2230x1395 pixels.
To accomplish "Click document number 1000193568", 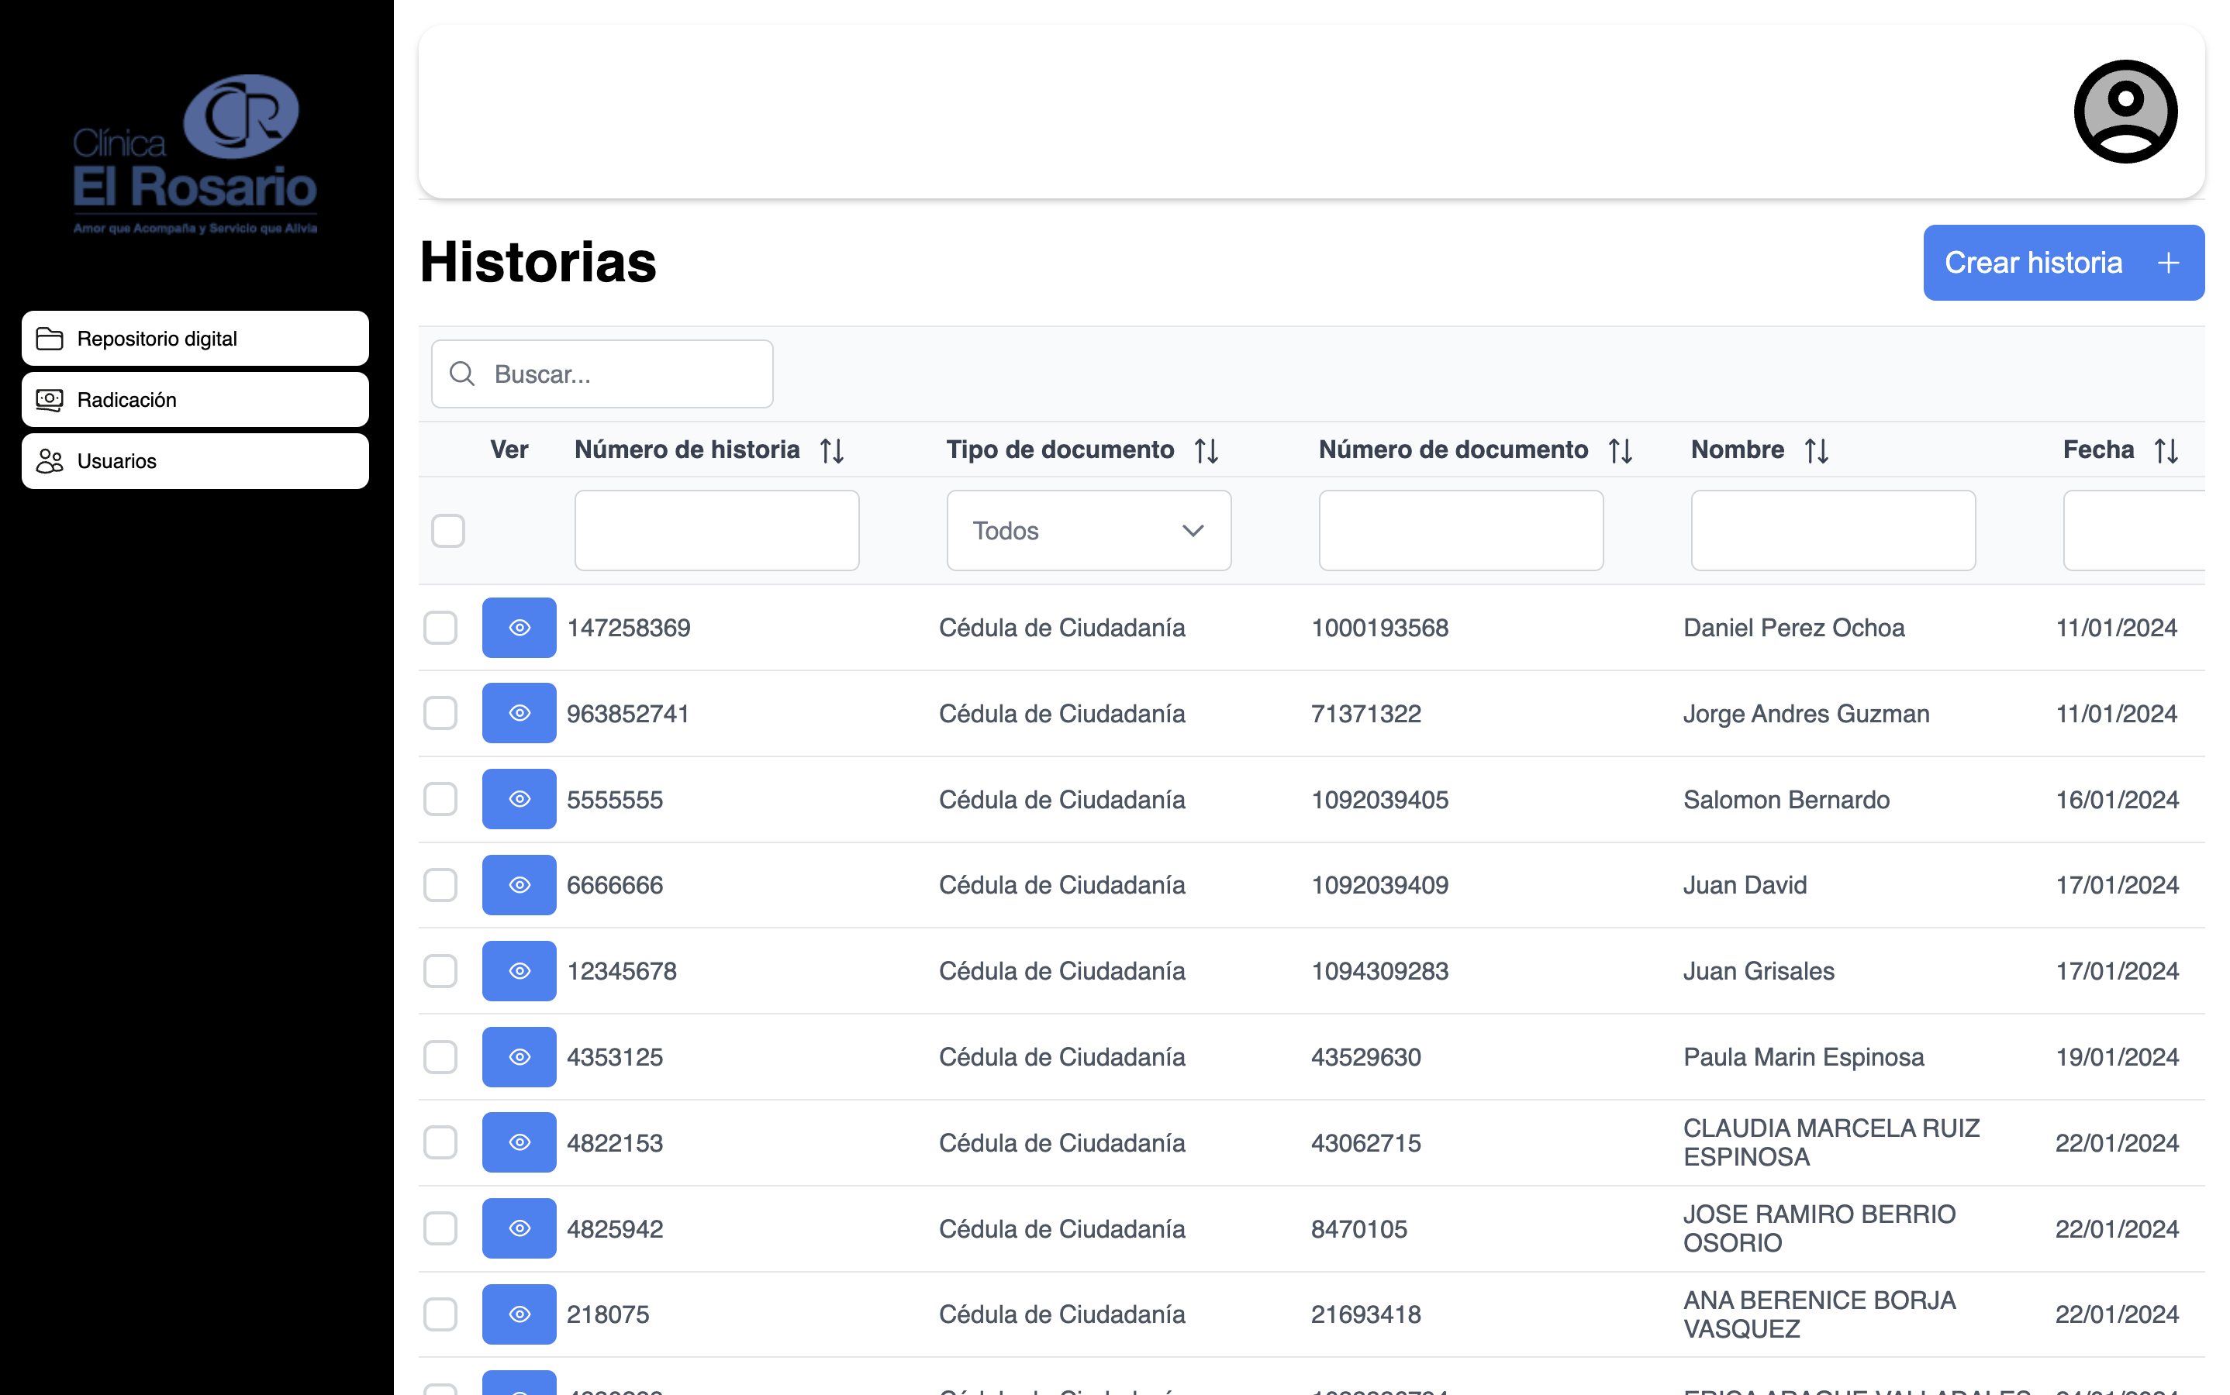I will [x=1380, y=628].
